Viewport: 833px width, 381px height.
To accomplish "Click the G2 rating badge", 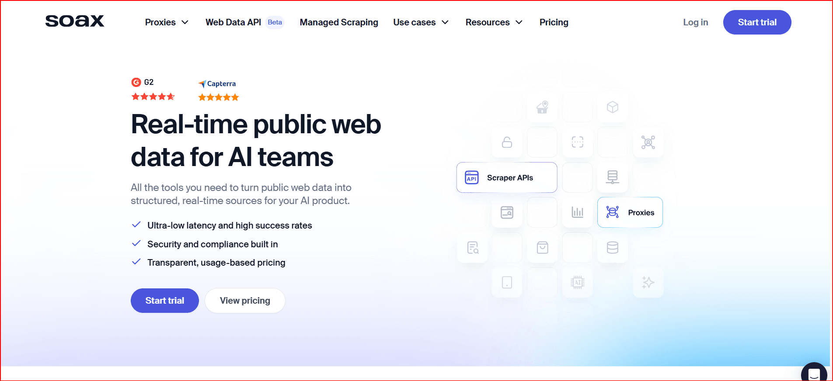I will (x=153, y=90).
